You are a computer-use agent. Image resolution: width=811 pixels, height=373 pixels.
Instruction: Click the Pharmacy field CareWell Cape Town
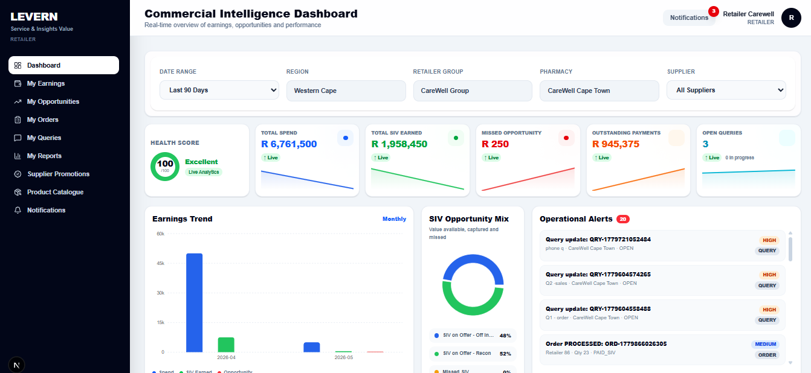tap(599, 91)
